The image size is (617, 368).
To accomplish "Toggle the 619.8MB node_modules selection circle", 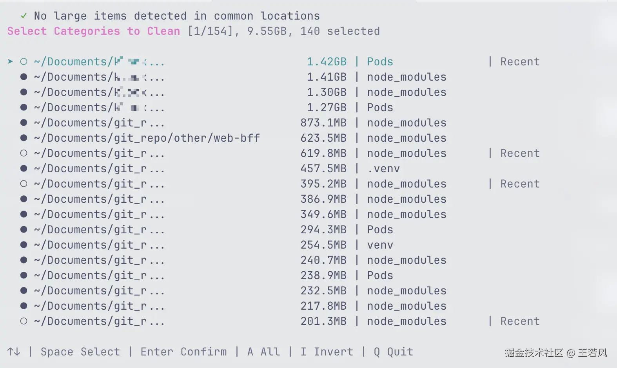I will click(24, 153).
